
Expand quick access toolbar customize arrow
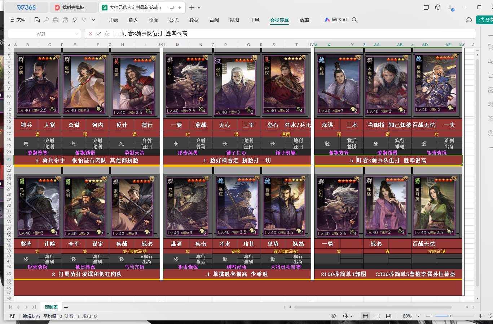tap(93, 20)
